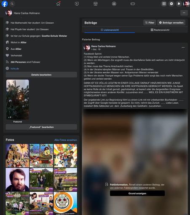190x215 pixels.
Task: Click the Fixierter Beitrag label
Action: (x=91, y=40)
